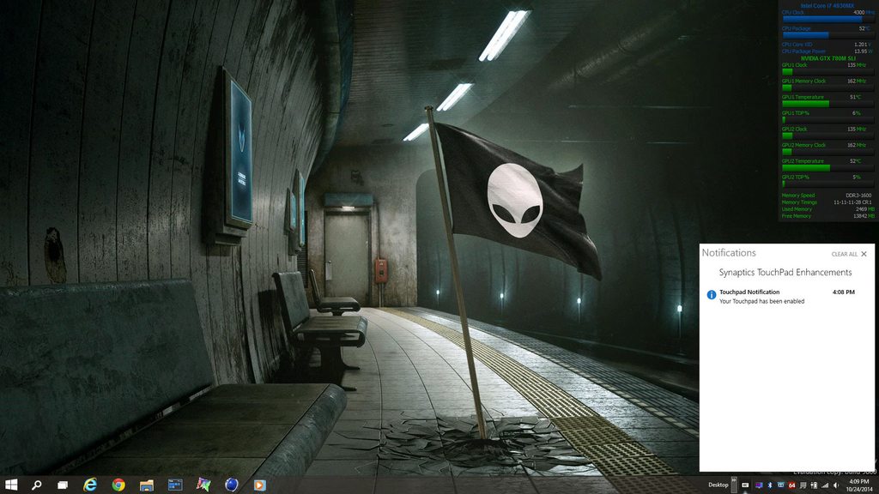879x494 pixels.
Task: Click the red 64 tray icon
Action: coord(791,485)
